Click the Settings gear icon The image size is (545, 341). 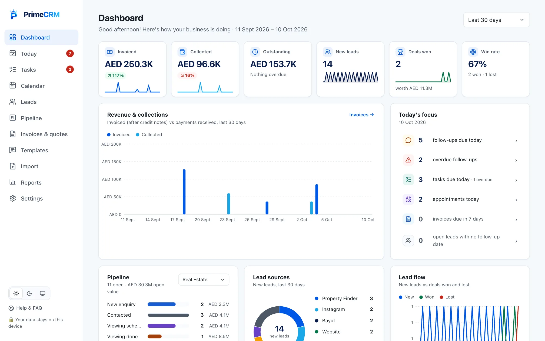coord(13,198)
